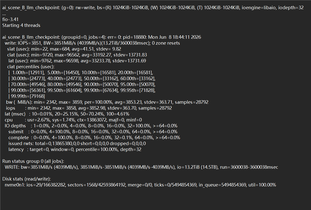The width and height of the screenshot is (311, 210).
Task: Click the 99.99th=[79168] percentile value
Action: click(28, 96)
